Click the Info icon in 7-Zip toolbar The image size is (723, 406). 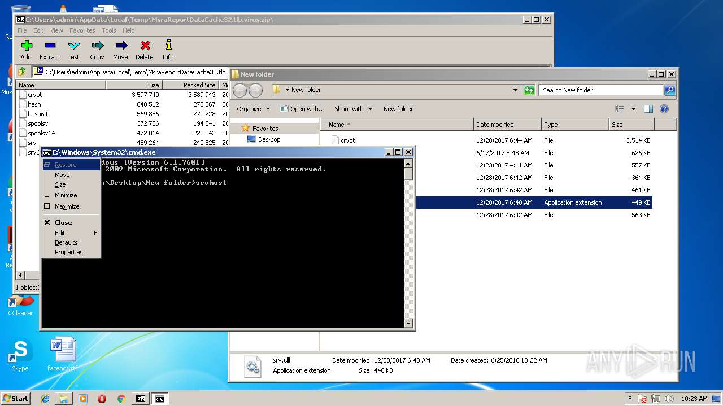pos(168,50)
